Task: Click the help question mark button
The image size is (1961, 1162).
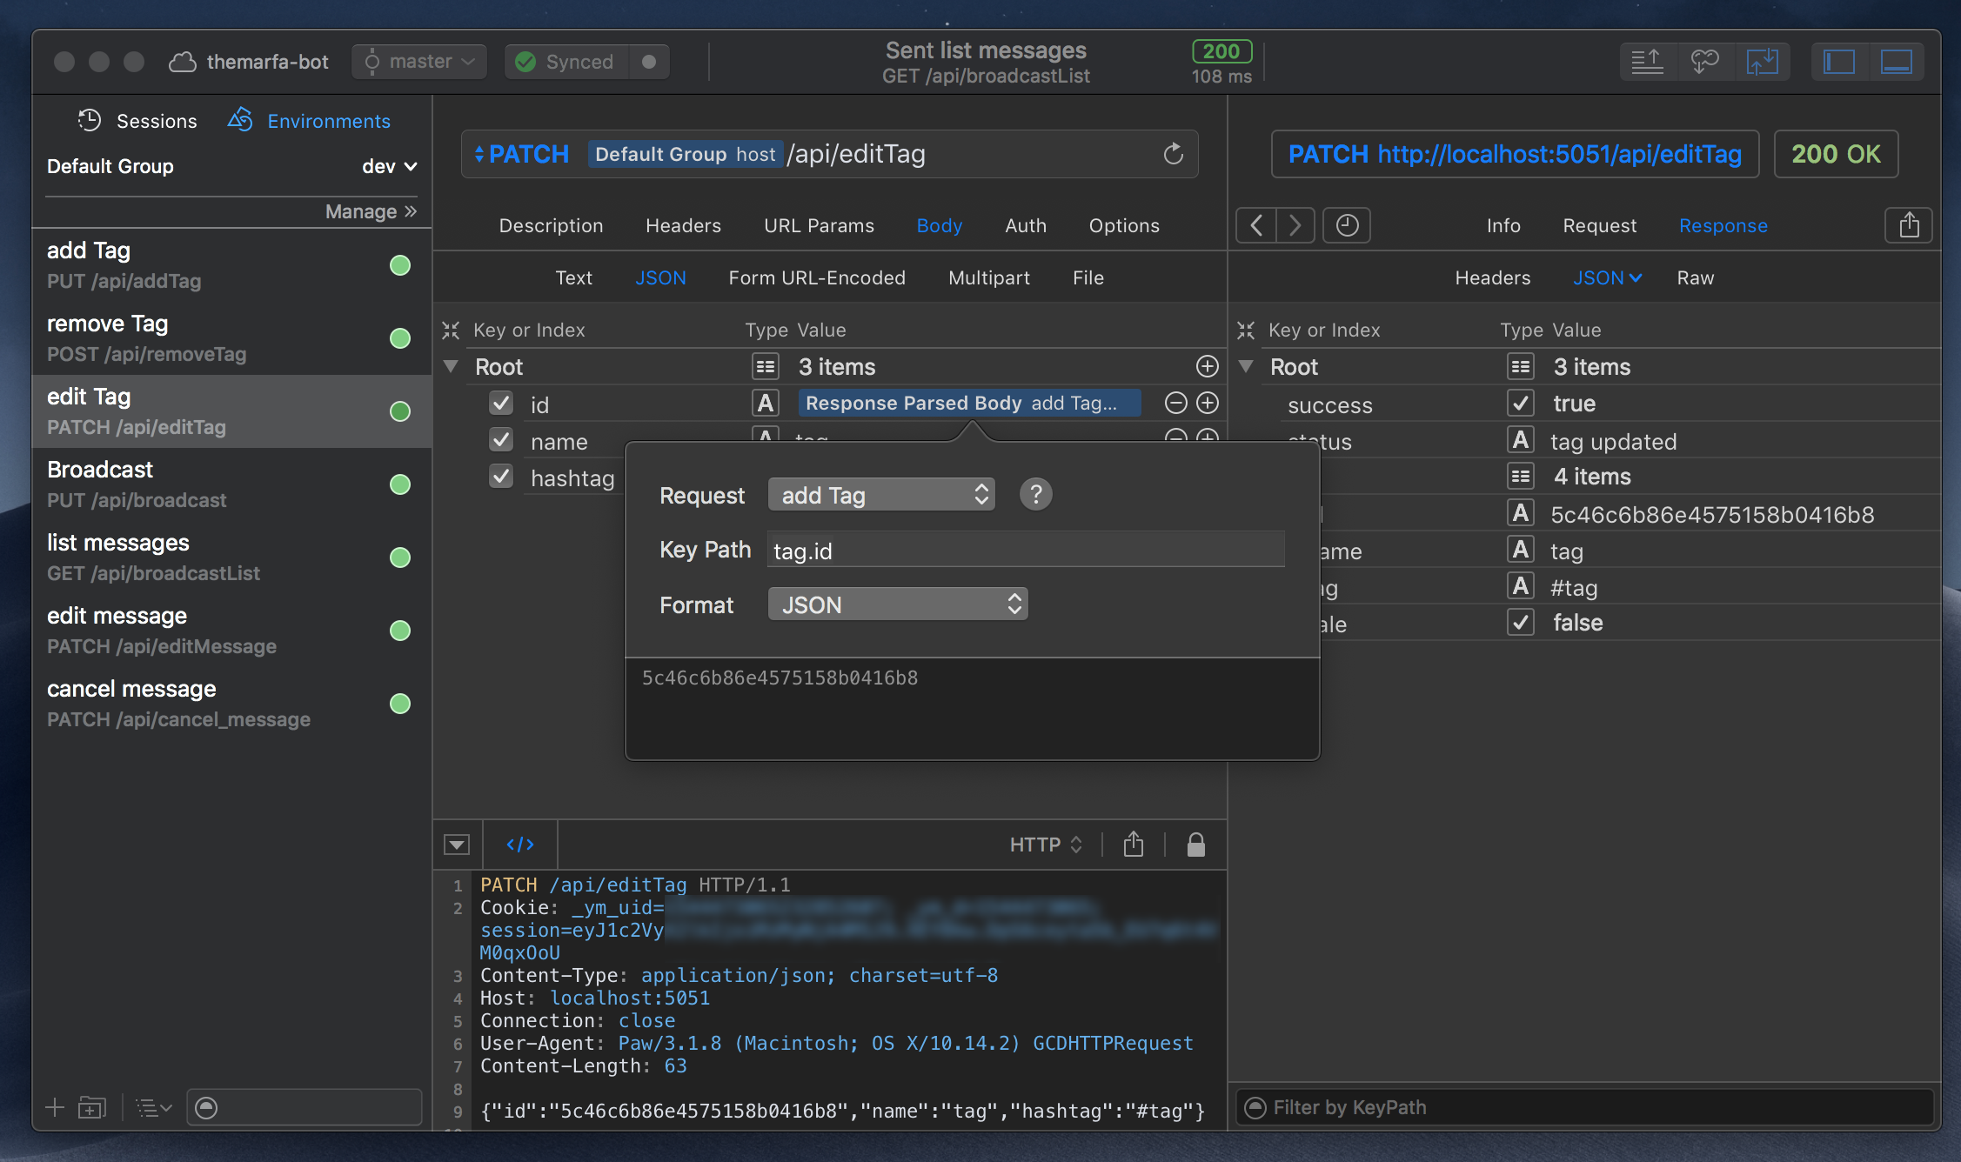Action: [x=1035, y=495]
